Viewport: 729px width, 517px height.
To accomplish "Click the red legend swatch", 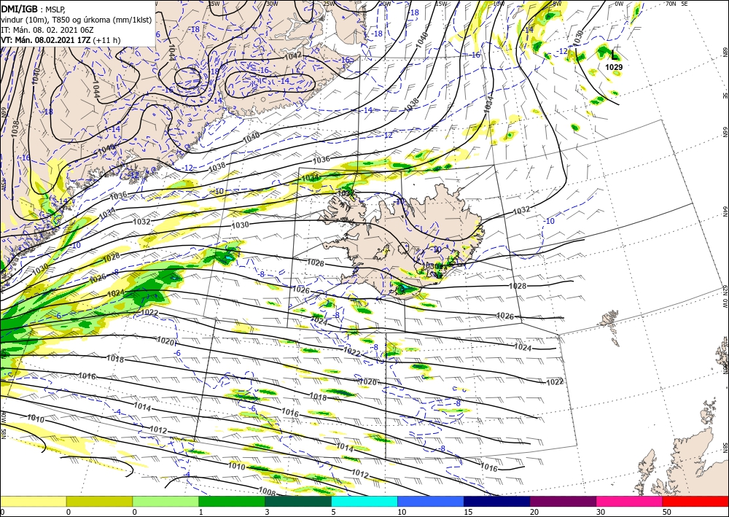I will 695,501.
